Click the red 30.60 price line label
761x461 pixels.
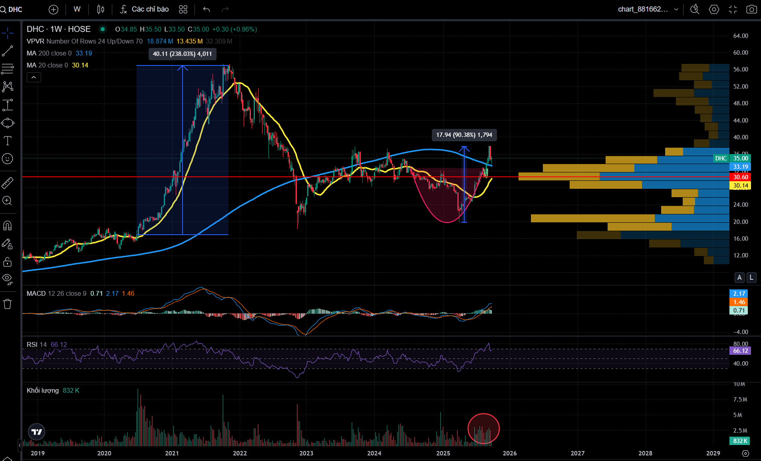740,177
